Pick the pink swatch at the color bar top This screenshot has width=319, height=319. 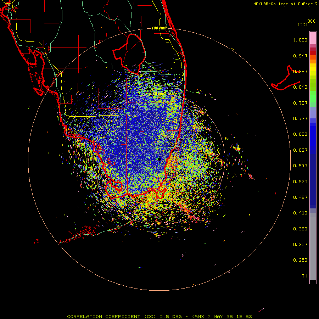point(313,38)
